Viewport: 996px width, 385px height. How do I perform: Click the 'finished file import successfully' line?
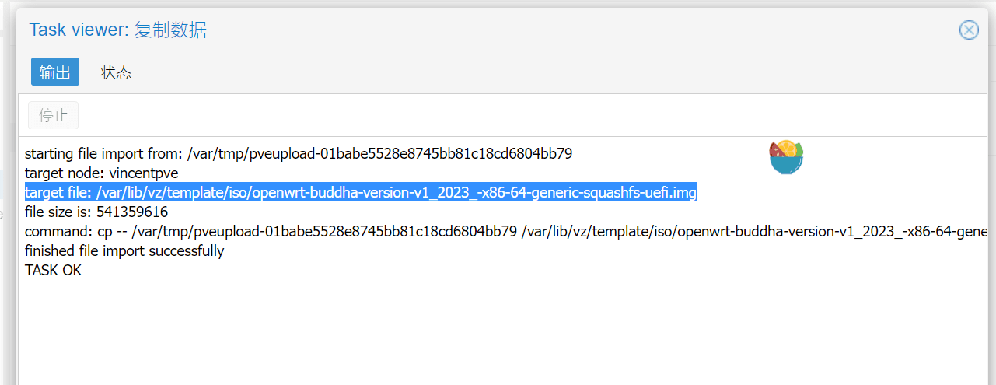click(124, 251)
